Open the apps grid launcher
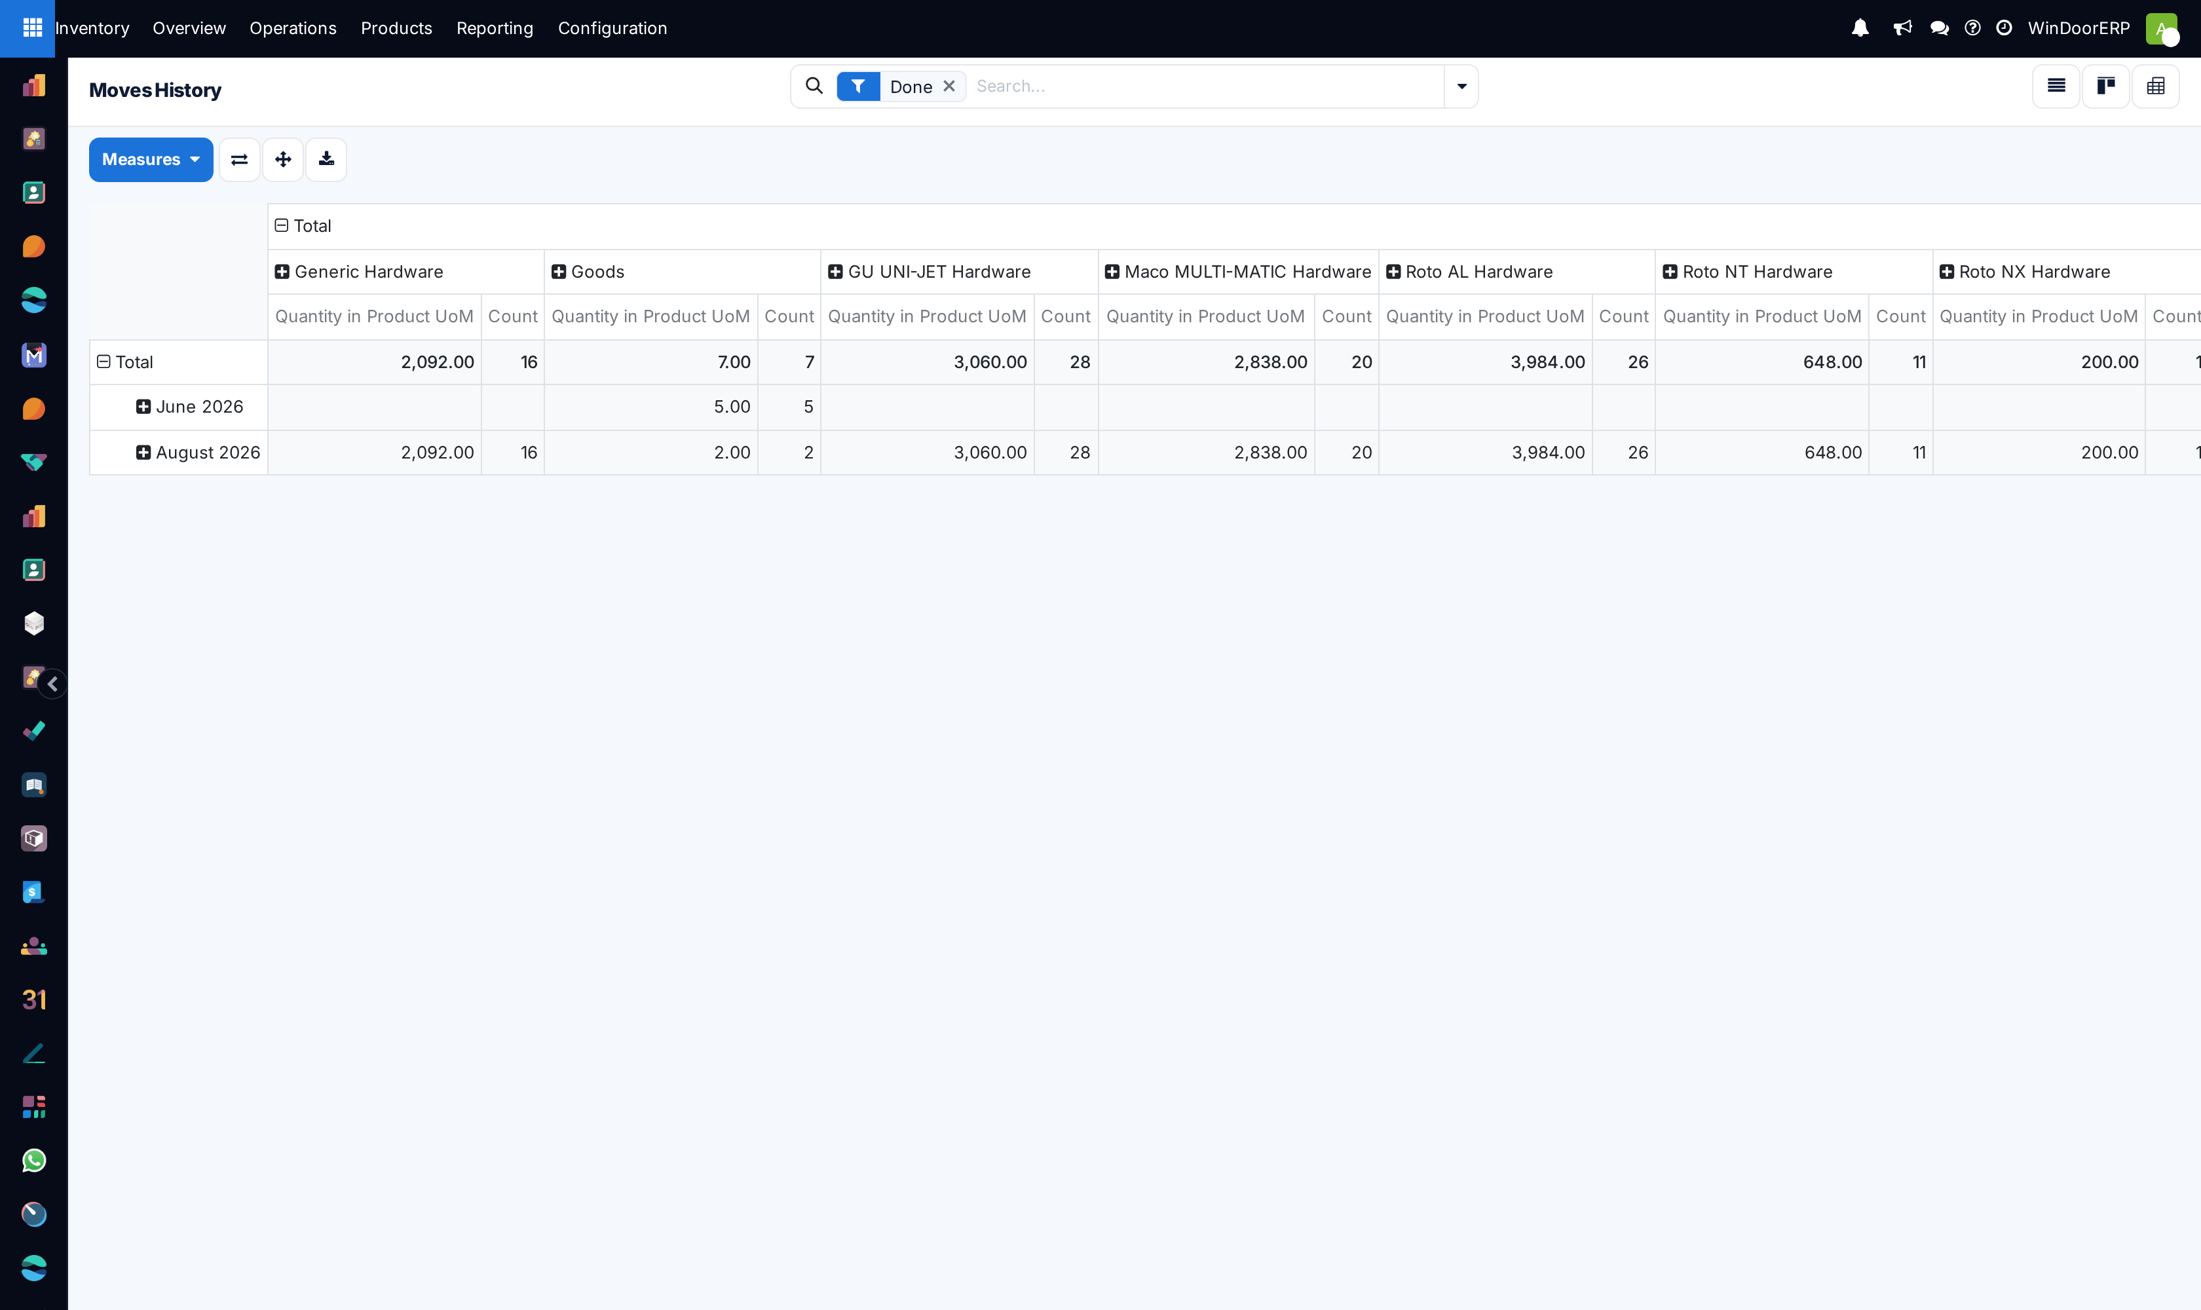This screenshot has width=2201, height=1310. click(32, 28)
